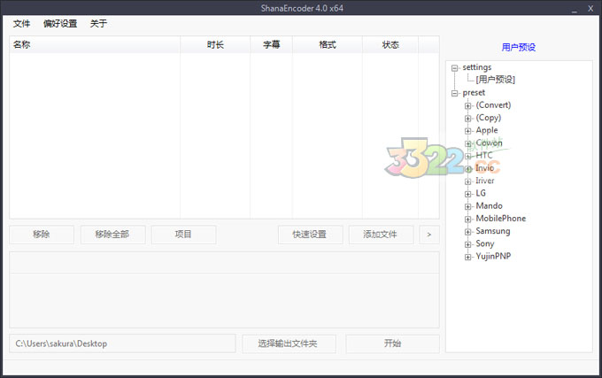Expand the MobilePhone preset group
This screenshot has width=602, height=378.
point(467,220)
